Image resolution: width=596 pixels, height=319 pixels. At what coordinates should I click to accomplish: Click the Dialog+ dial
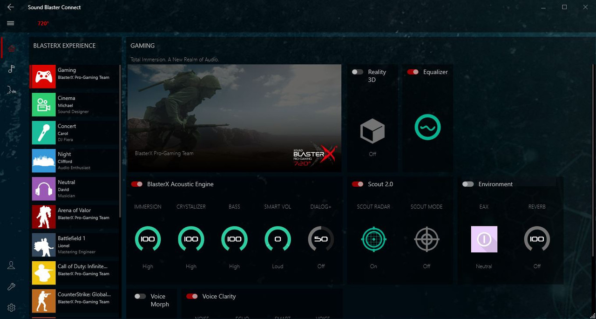[321, 239]
